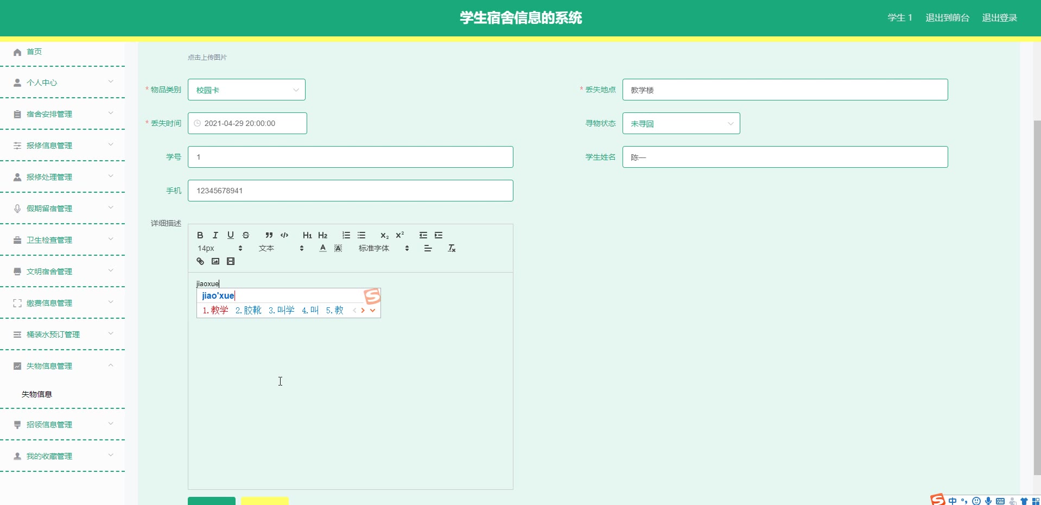The image size is (1041, 505).
Task: Open the text color picker
Action: 323,248
